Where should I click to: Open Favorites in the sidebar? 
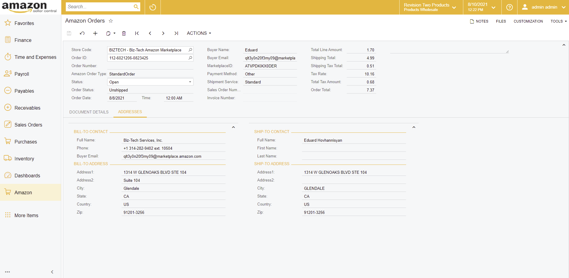[30, 23]
